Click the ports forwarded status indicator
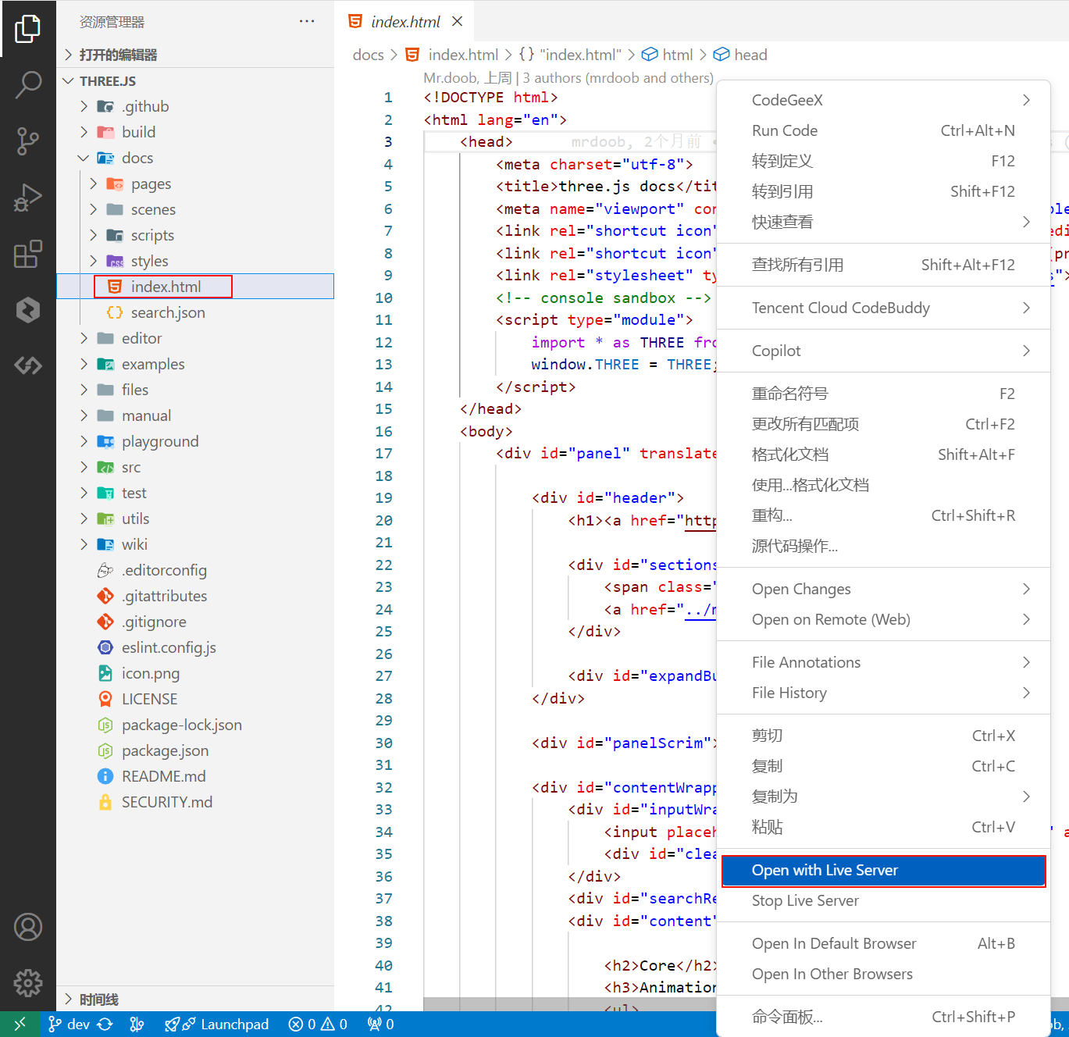The image size is (1069, 1037). pyautogui.click(x=381, y=1024)
